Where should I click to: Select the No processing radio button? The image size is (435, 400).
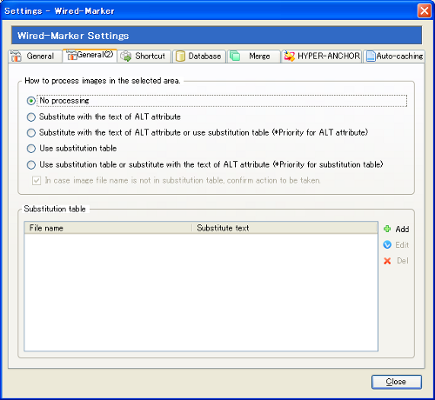coord(31,101)
